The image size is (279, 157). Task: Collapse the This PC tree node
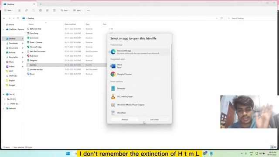coord(3,95)
